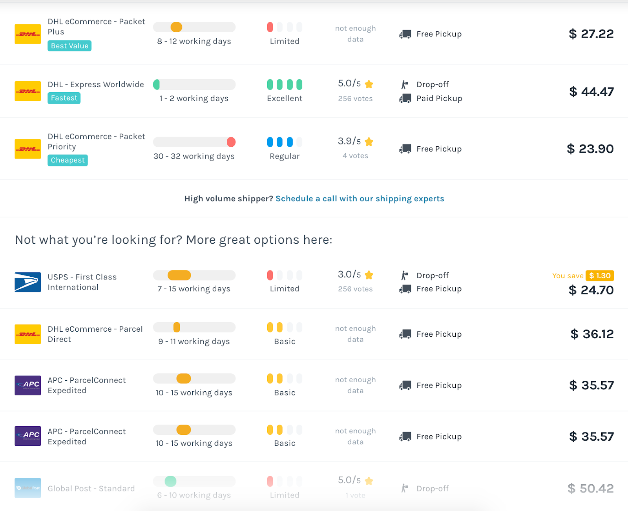Viewport: 628px width, 511px height.
Task: Click the USPS eagle logo icon
Action: click(28, 282)
